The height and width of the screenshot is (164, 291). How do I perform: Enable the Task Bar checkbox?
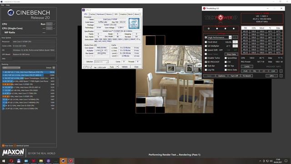206,66
